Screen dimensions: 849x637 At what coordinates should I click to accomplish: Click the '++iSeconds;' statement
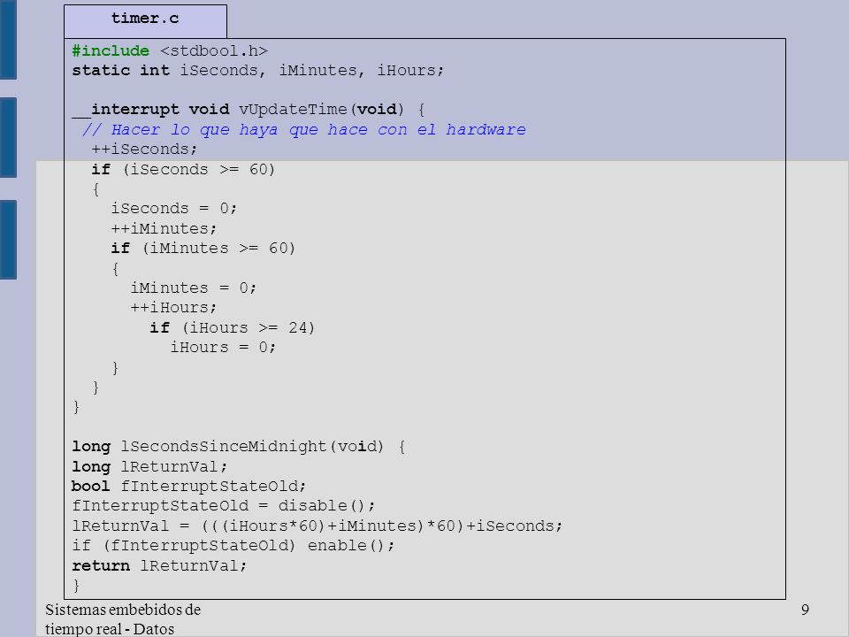144,149
